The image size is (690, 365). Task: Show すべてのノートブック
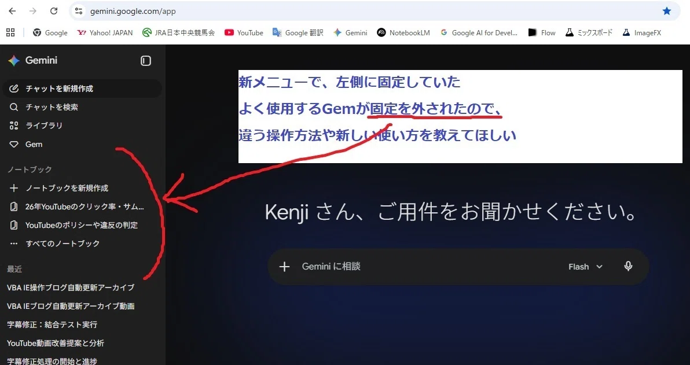coord(82,243)
